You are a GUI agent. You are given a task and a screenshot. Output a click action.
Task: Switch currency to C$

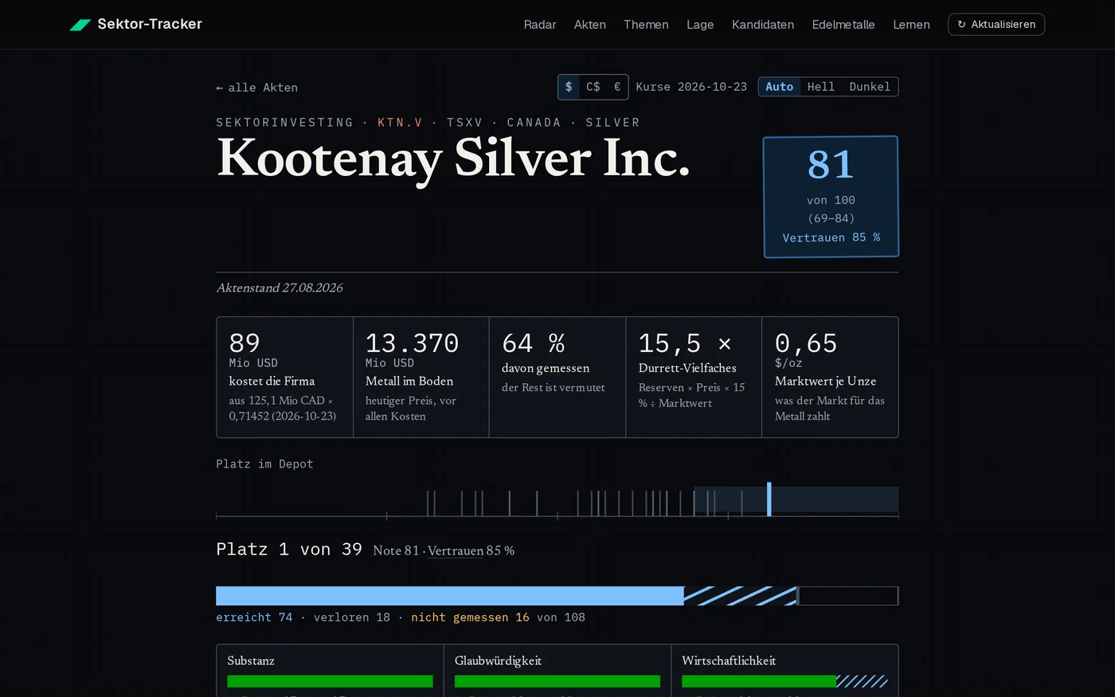[x=593, y=87]
